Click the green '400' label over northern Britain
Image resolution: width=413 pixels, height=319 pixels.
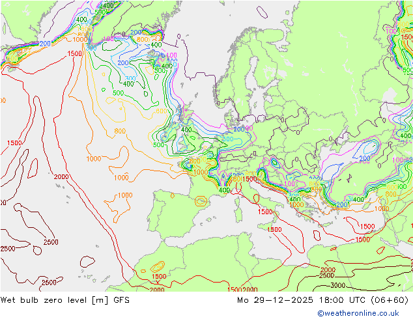tap(186, 130)
